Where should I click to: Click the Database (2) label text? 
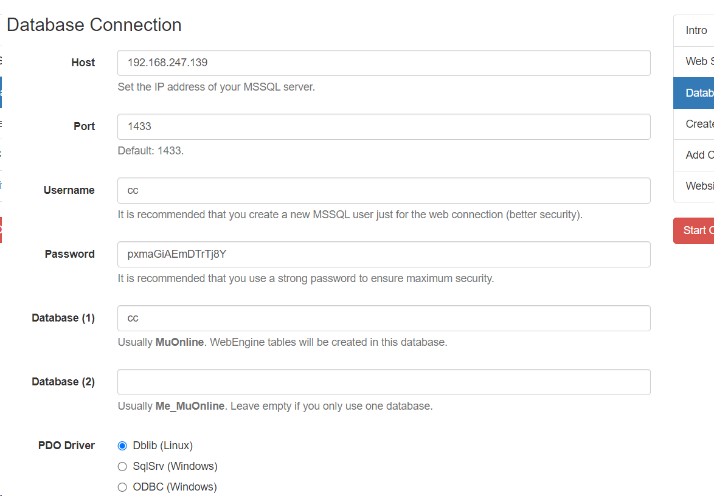(63, 382)
